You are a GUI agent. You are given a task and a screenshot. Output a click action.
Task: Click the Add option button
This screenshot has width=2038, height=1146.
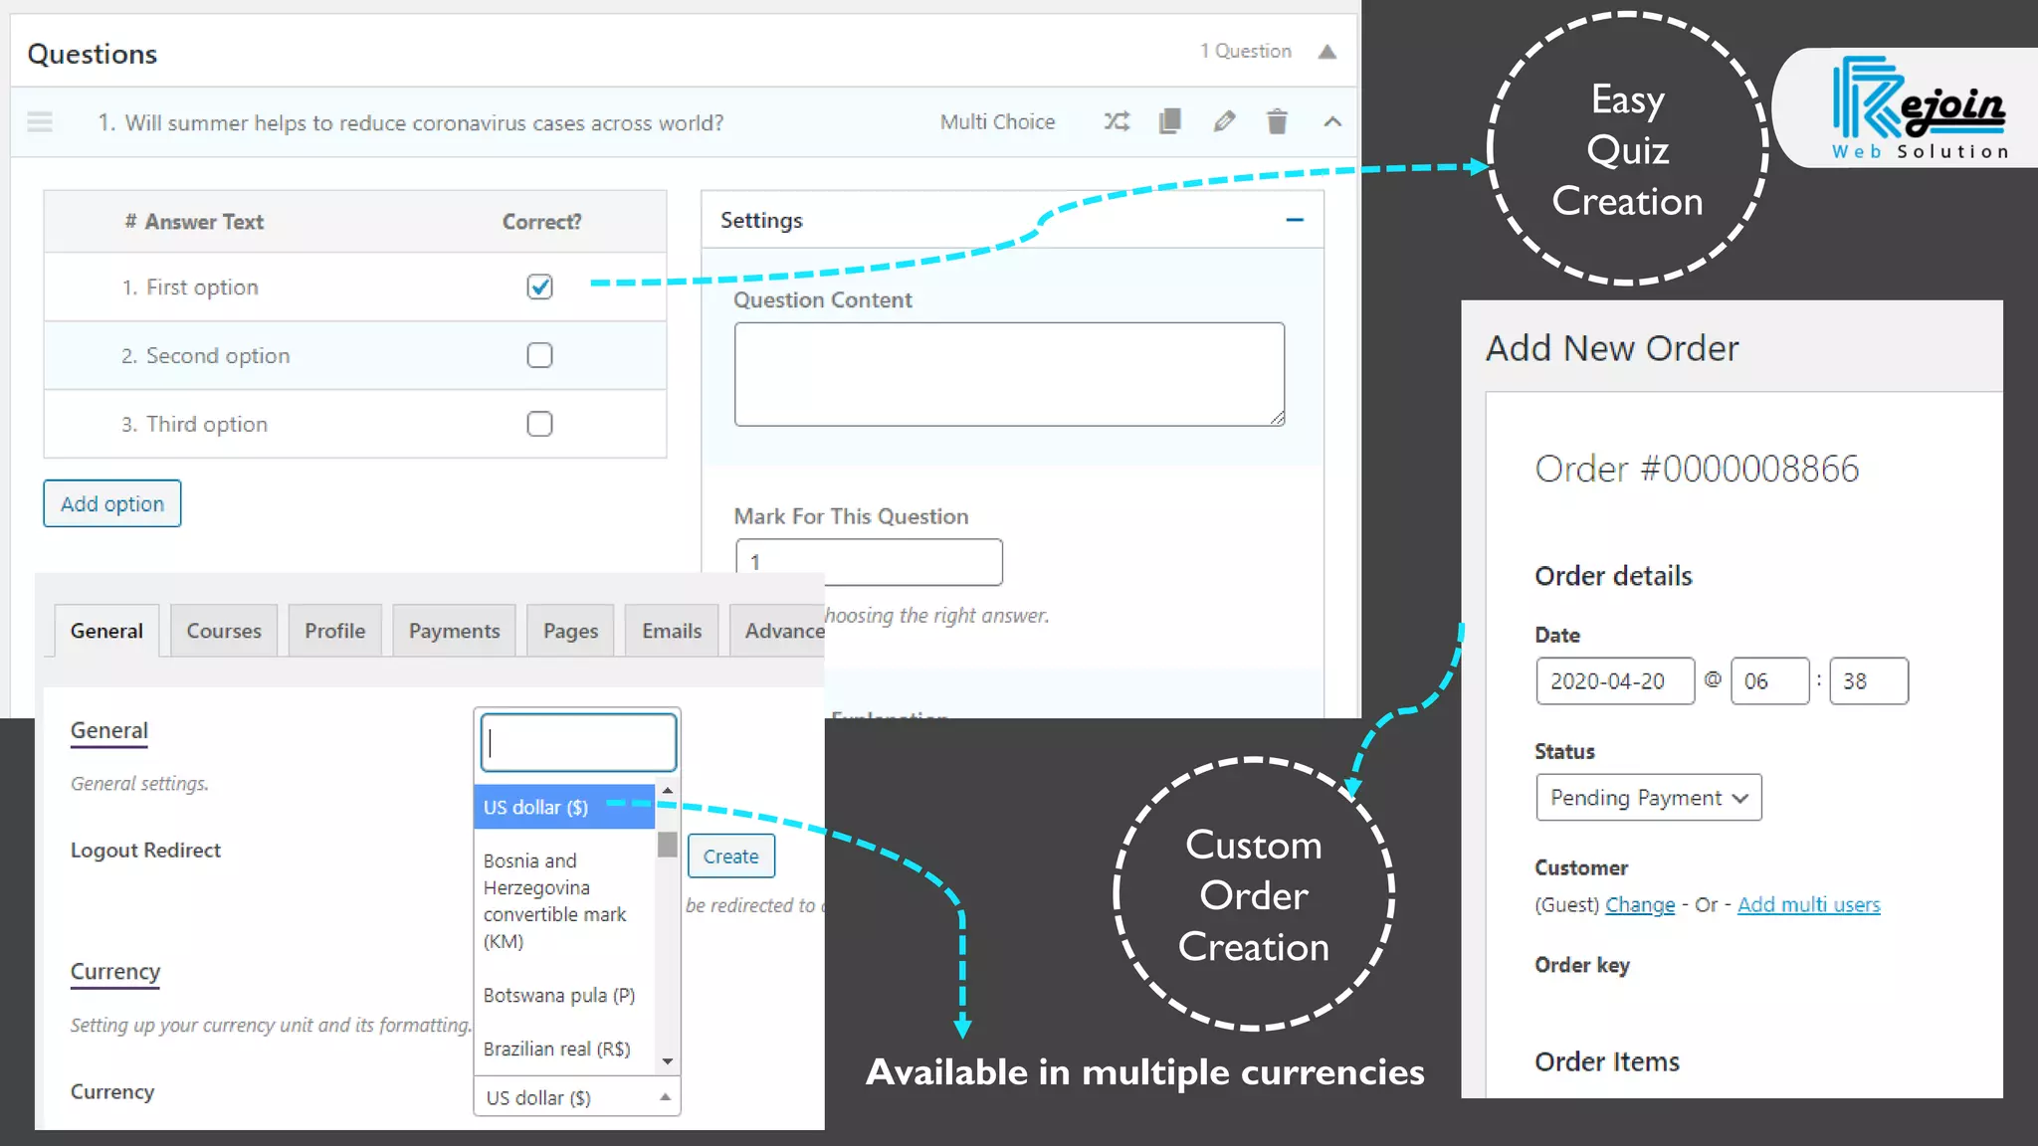pyautogui.click(x=112, y=503)
